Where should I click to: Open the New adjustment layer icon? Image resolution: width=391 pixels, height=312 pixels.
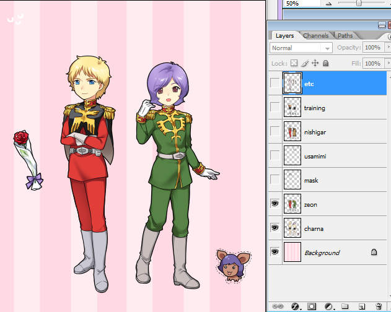[329, 306]
